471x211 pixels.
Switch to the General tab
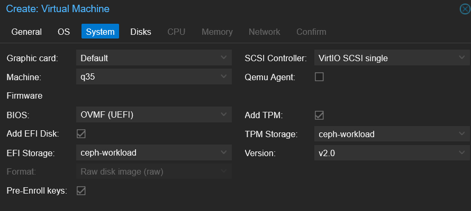pyautogui.click(x=26, y=32)
